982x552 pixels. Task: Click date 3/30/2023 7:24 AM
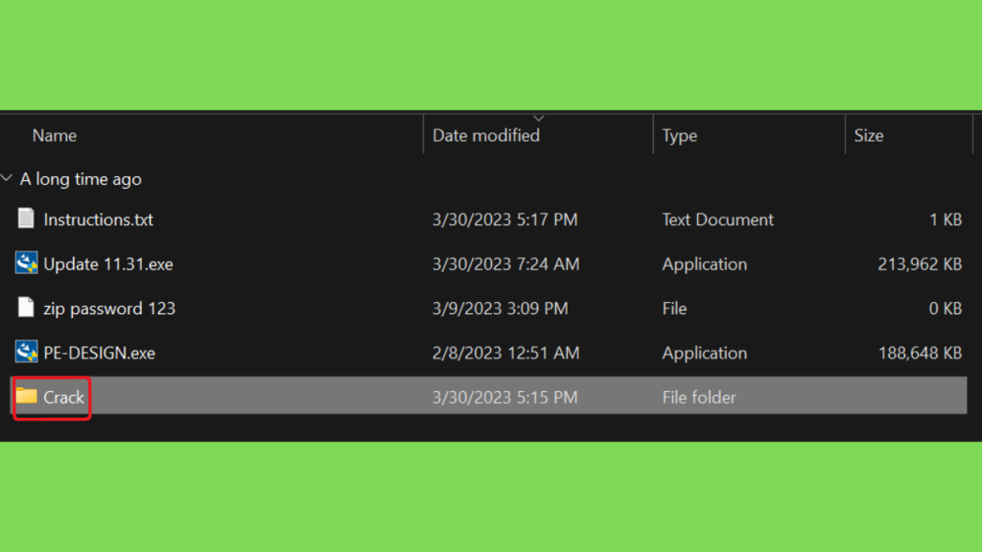pos(505,264)
